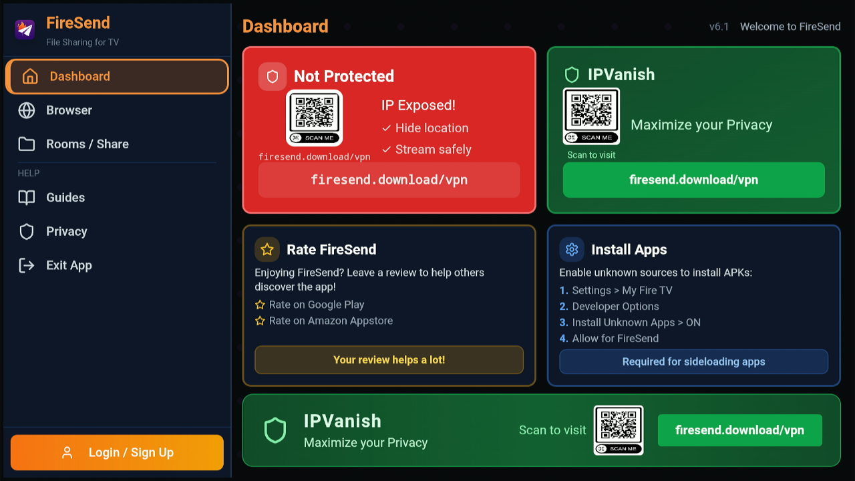Click the FireSend paper plane logo
Viewport: 855px width, 481px height.
coord(25,29)
